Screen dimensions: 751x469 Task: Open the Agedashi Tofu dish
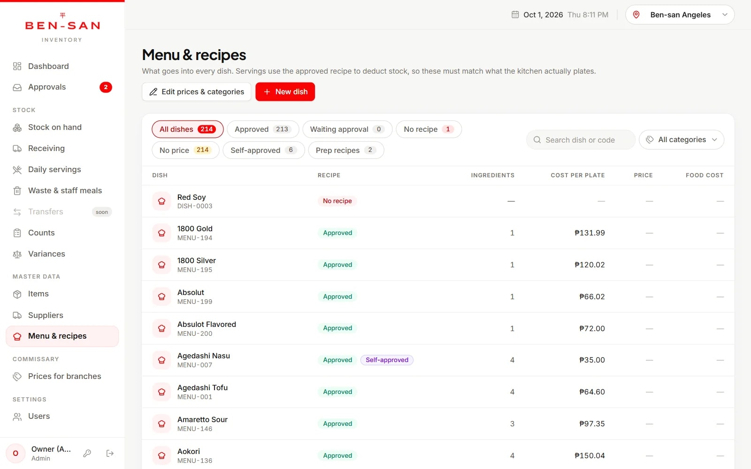[x=438, y=392]
